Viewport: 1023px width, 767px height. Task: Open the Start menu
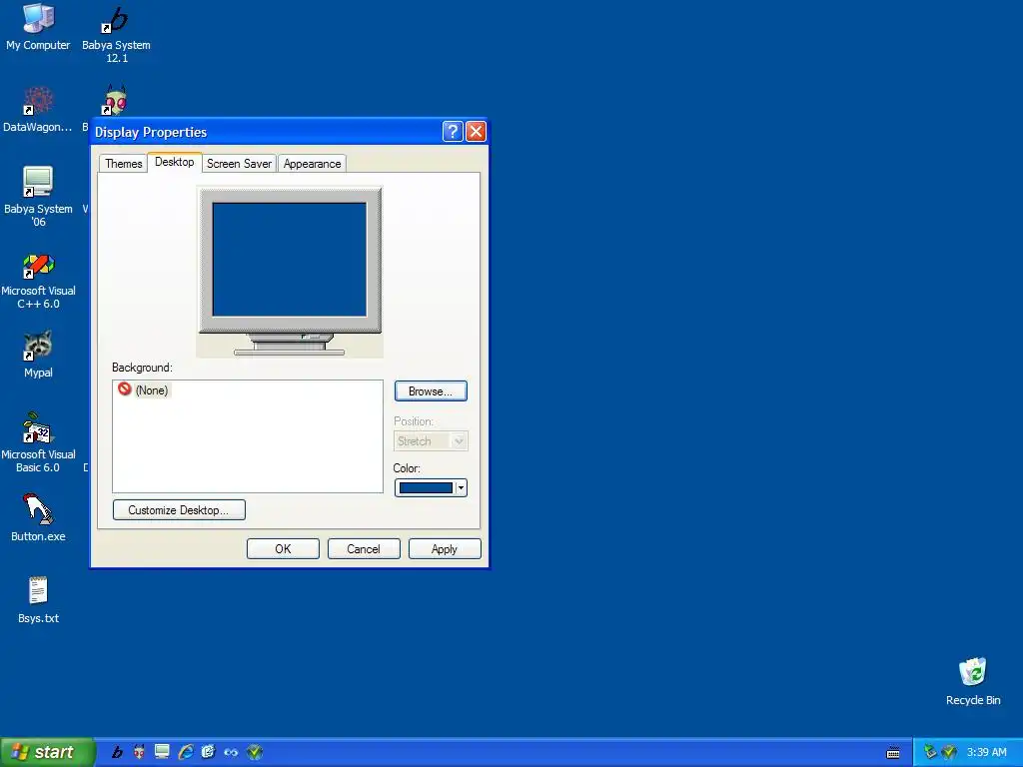pyautogui.click(x=47, y=752)
